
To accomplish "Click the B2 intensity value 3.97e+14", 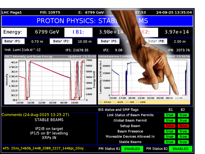I will (x=177, y=32).
